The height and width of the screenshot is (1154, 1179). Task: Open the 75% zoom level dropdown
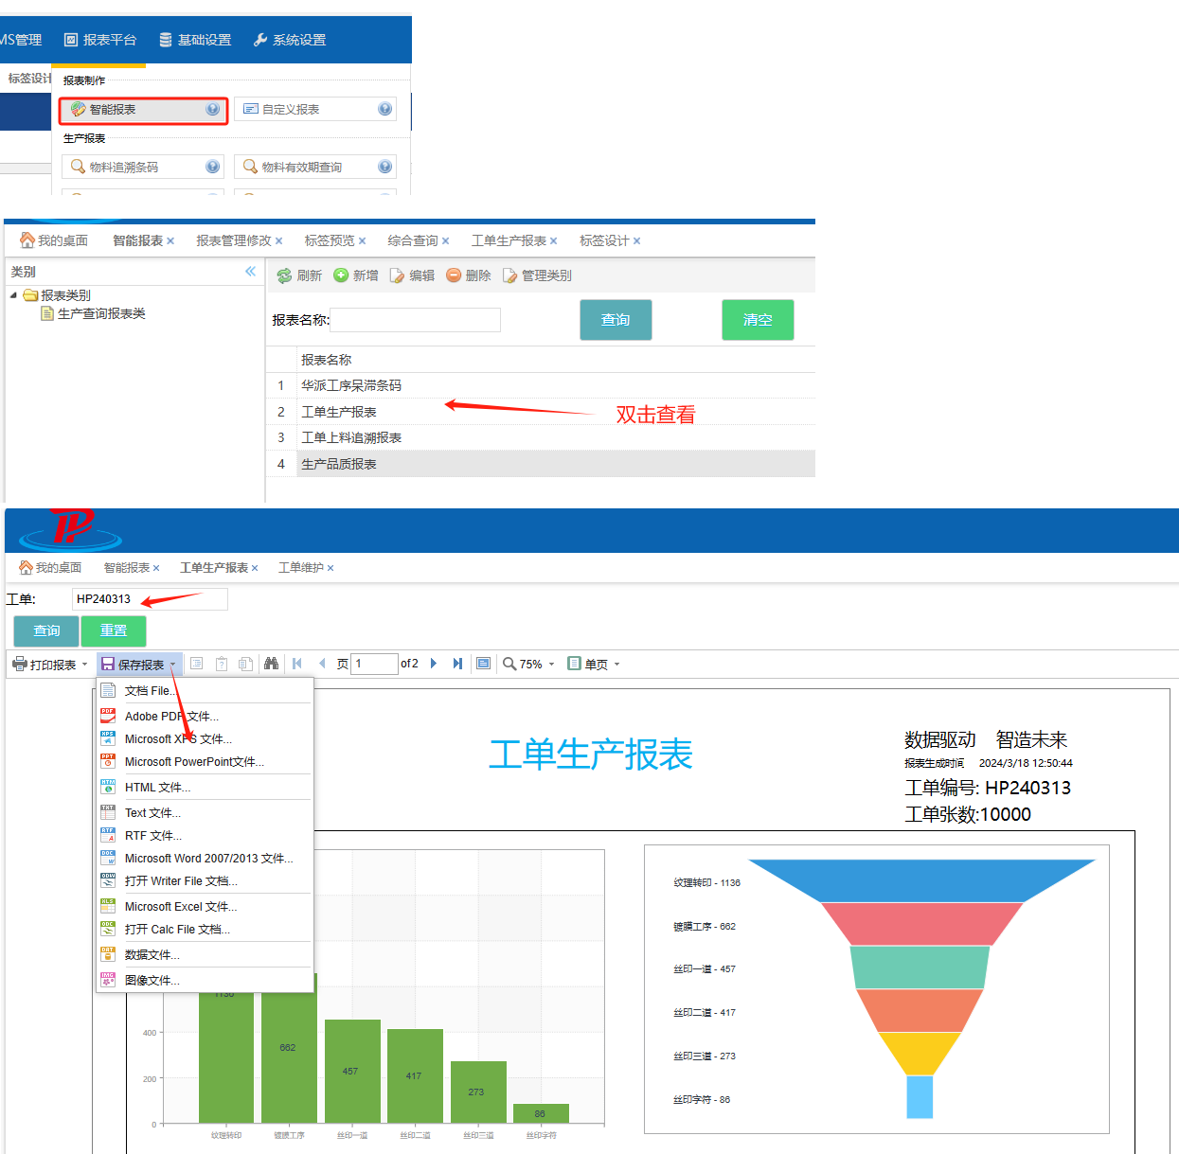tap(529, 665)
